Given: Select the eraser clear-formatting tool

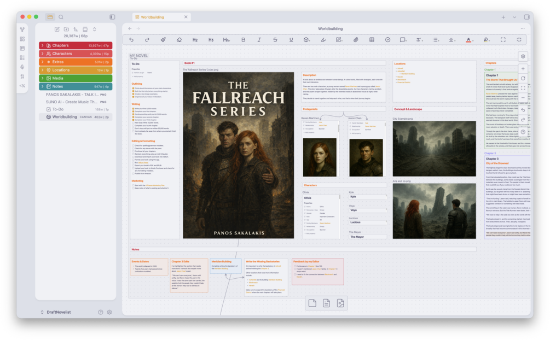Looking at the screenshot, I should pyautogui.click(x=179, y=40).
